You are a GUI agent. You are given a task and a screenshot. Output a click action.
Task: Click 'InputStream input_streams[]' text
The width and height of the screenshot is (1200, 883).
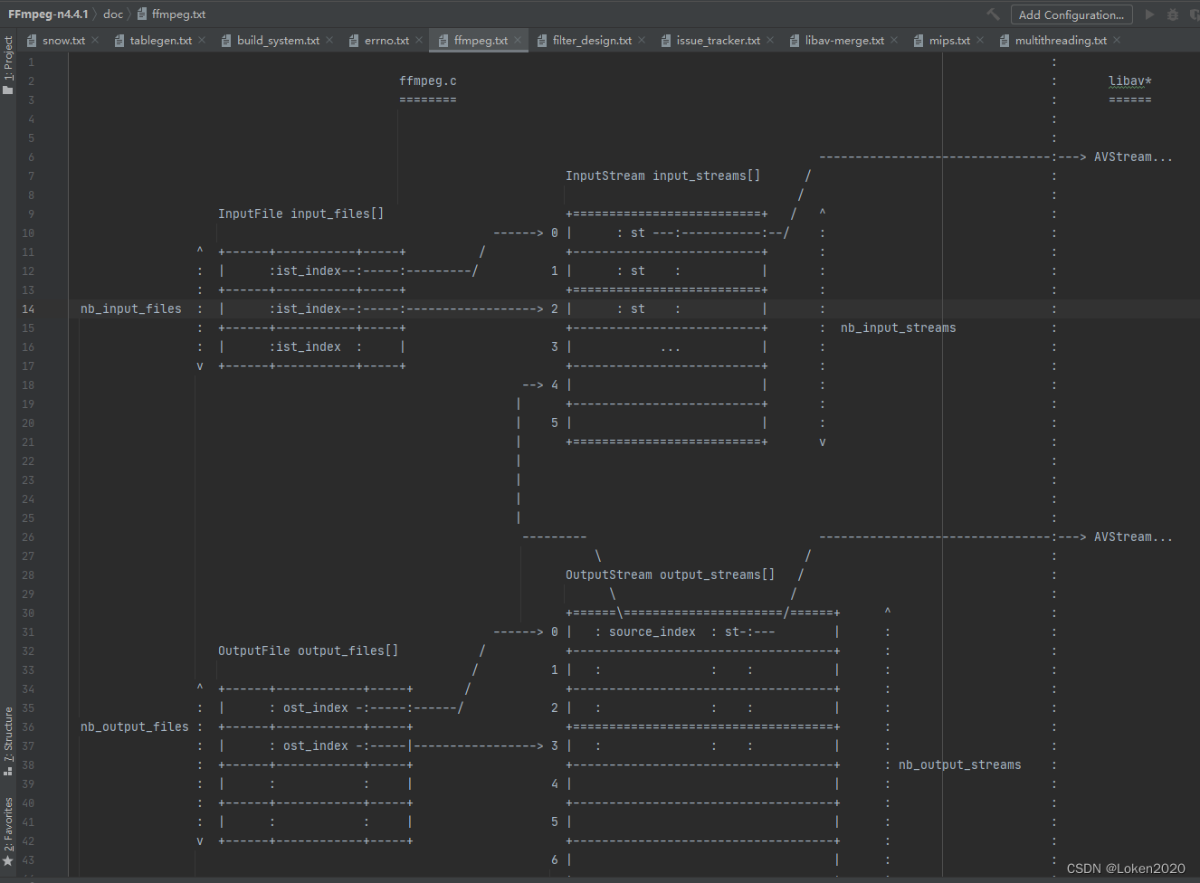tap(663, 176)
